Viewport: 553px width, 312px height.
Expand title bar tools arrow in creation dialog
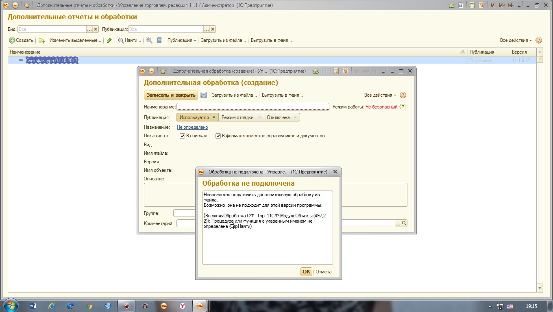(x=383, y=71)
